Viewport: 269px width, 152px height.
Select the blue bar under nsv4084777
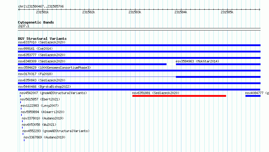[x=253, y=96]
